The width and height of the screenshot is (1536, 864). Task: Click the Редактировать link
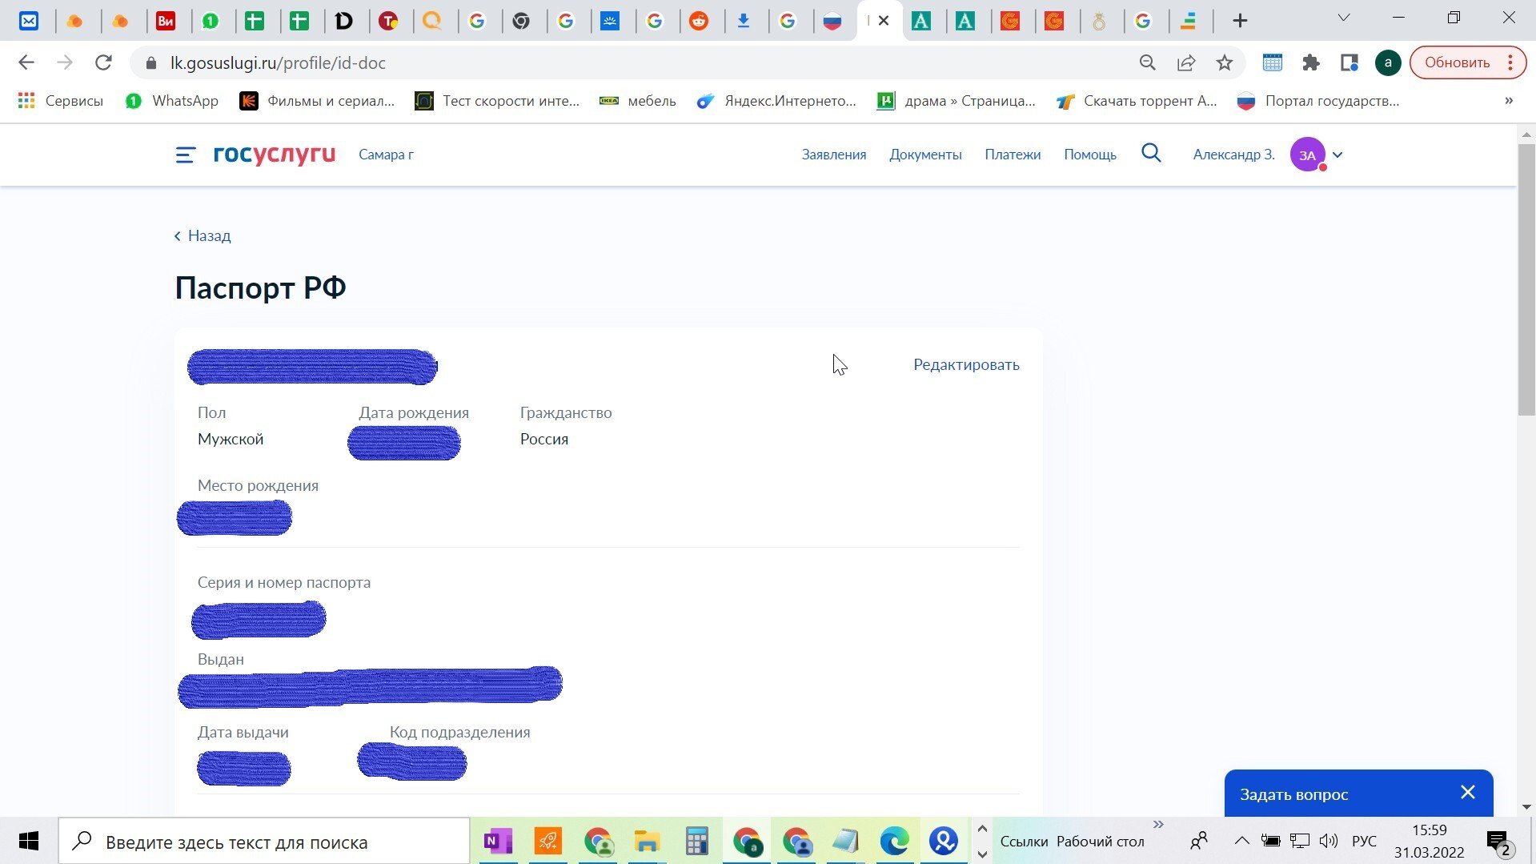[x=966, y=364]
